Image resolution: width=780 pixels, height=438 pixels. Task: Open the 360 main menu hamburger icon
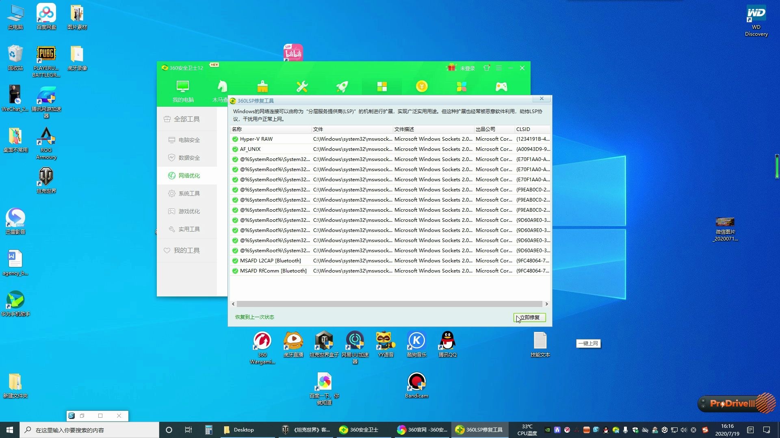point(499,68)
